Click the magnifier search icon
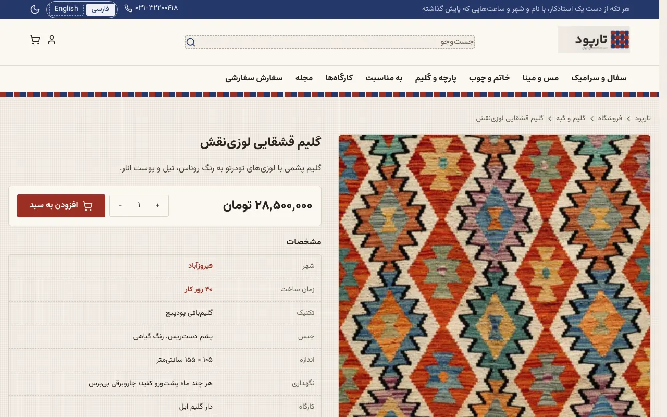Viewport: 667px width, 417px height. [191, 42]
